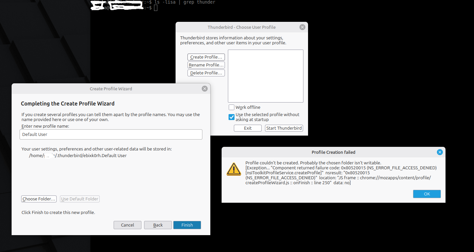Click the profile storage path text

[78, 155]
